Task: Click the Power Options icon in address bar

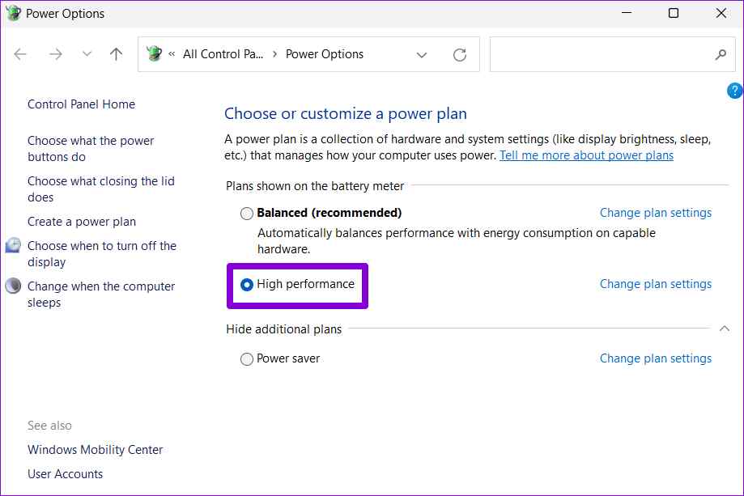Action: (154, 53)
